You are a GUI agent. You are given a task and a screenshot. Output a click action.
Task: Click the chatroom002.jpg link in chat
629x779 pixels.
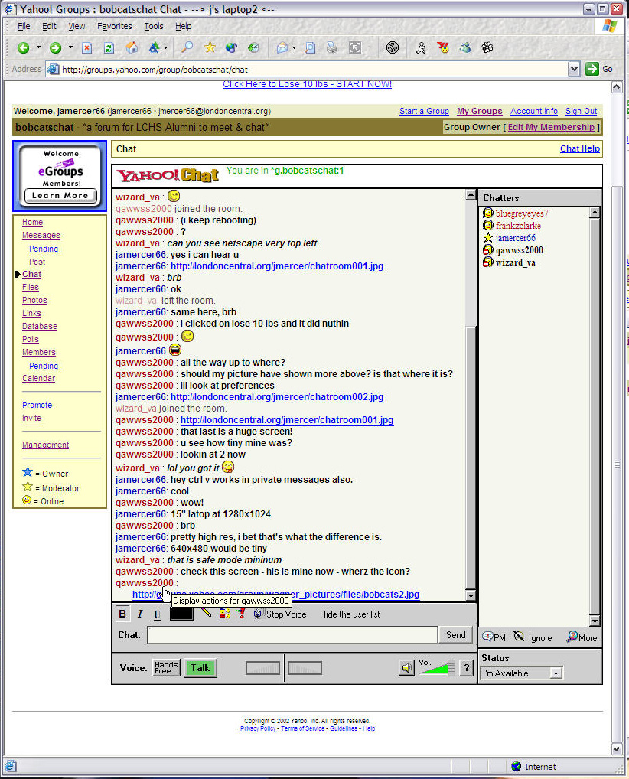coord(277,397)
